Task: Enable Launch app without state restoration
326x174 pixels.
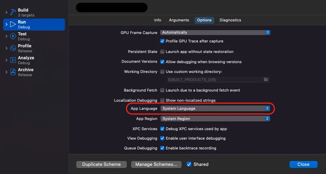Action: coord(162,52)
